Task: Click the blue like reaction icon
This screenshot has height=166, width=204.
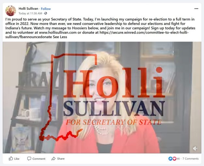Action: [170, 158]
